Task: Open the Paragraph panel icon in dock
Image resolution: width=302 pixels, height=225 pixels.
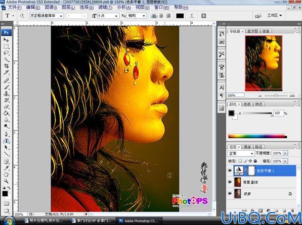Action: pyautogui.click(x=222, y=95)
